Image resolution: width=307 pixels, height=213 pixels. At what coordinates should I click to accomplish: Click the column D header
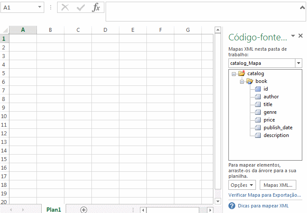(105, 30)
